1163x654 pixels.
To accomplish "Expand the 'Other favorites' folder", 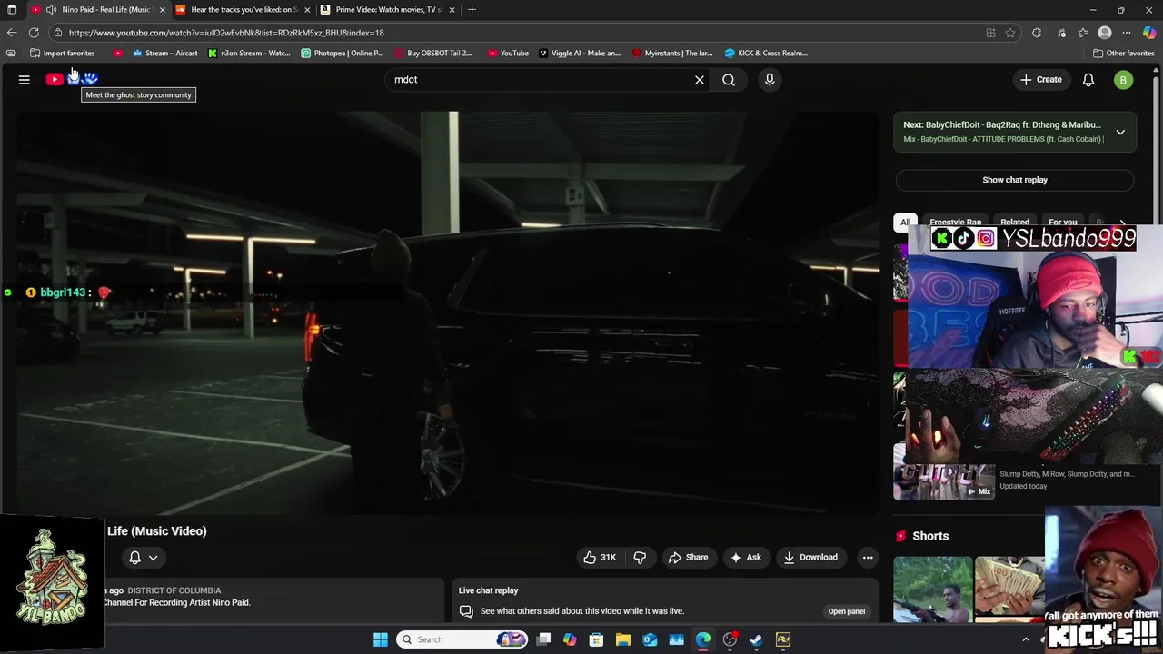I will point(1123,53).
